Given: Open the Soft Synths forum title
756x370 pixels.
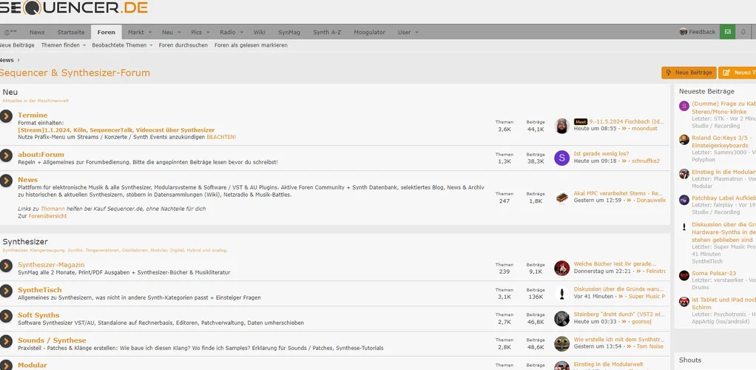Looking at the screenshot, I should (38, 315).
